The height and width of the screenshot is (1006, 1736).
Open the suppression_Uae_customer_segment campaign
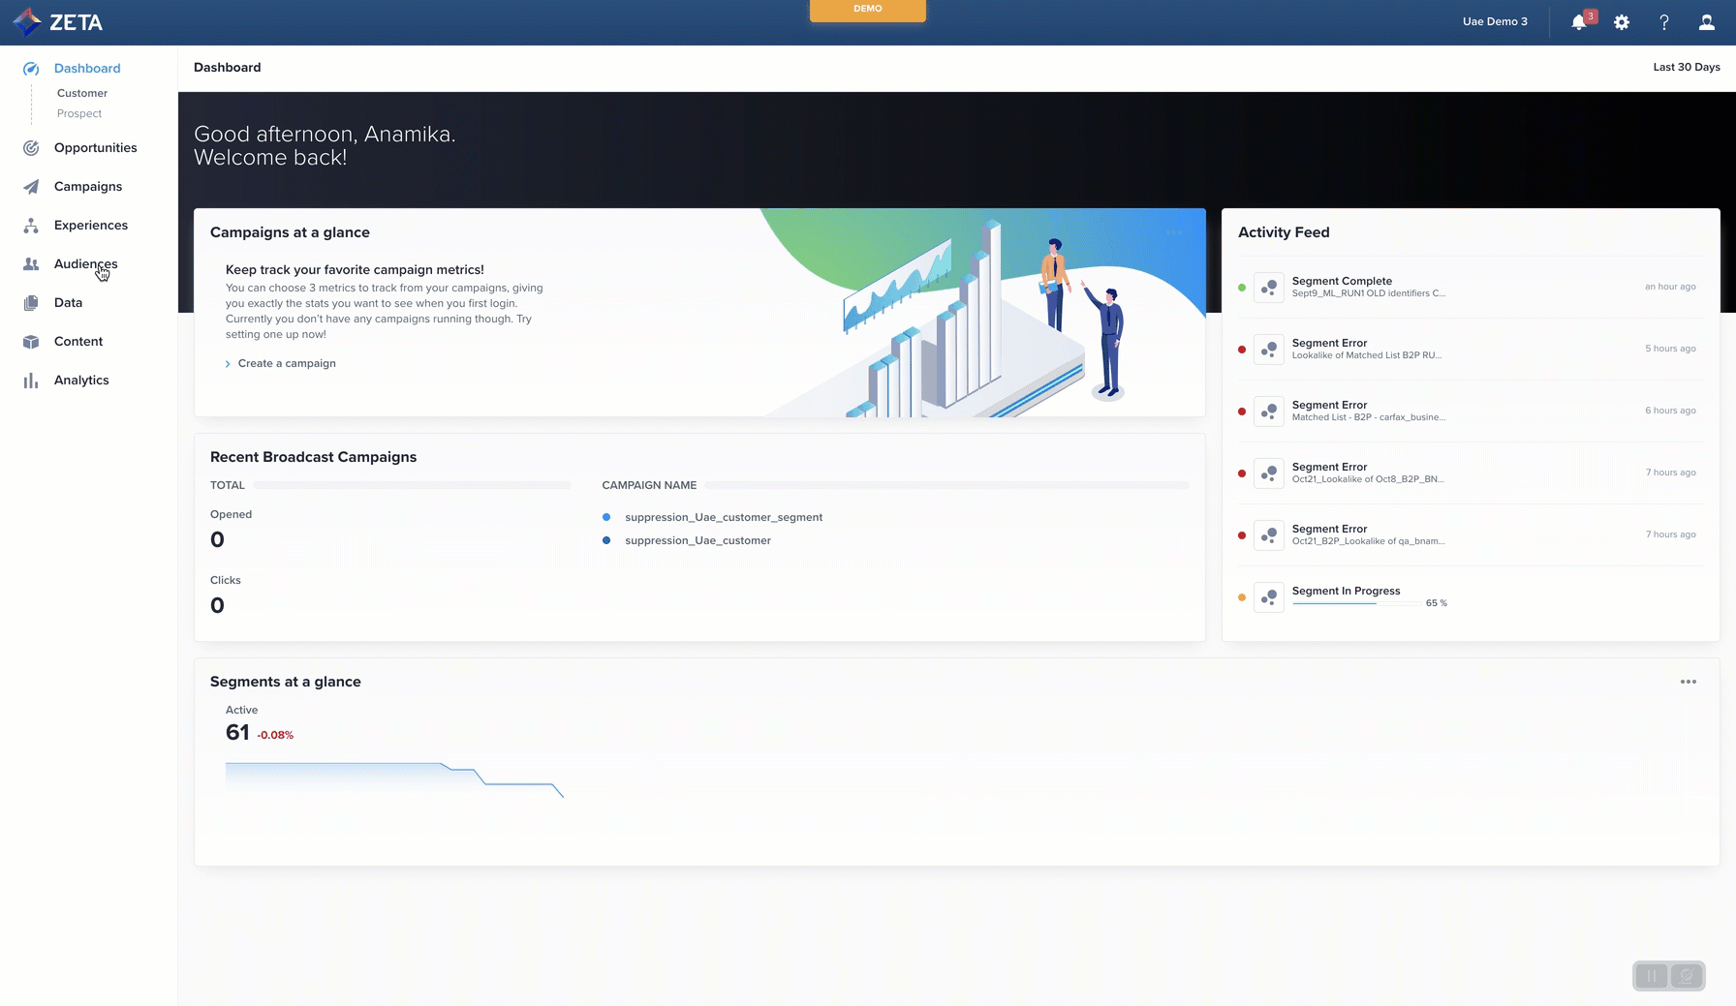pyautogui.click(x=723, y=517)
